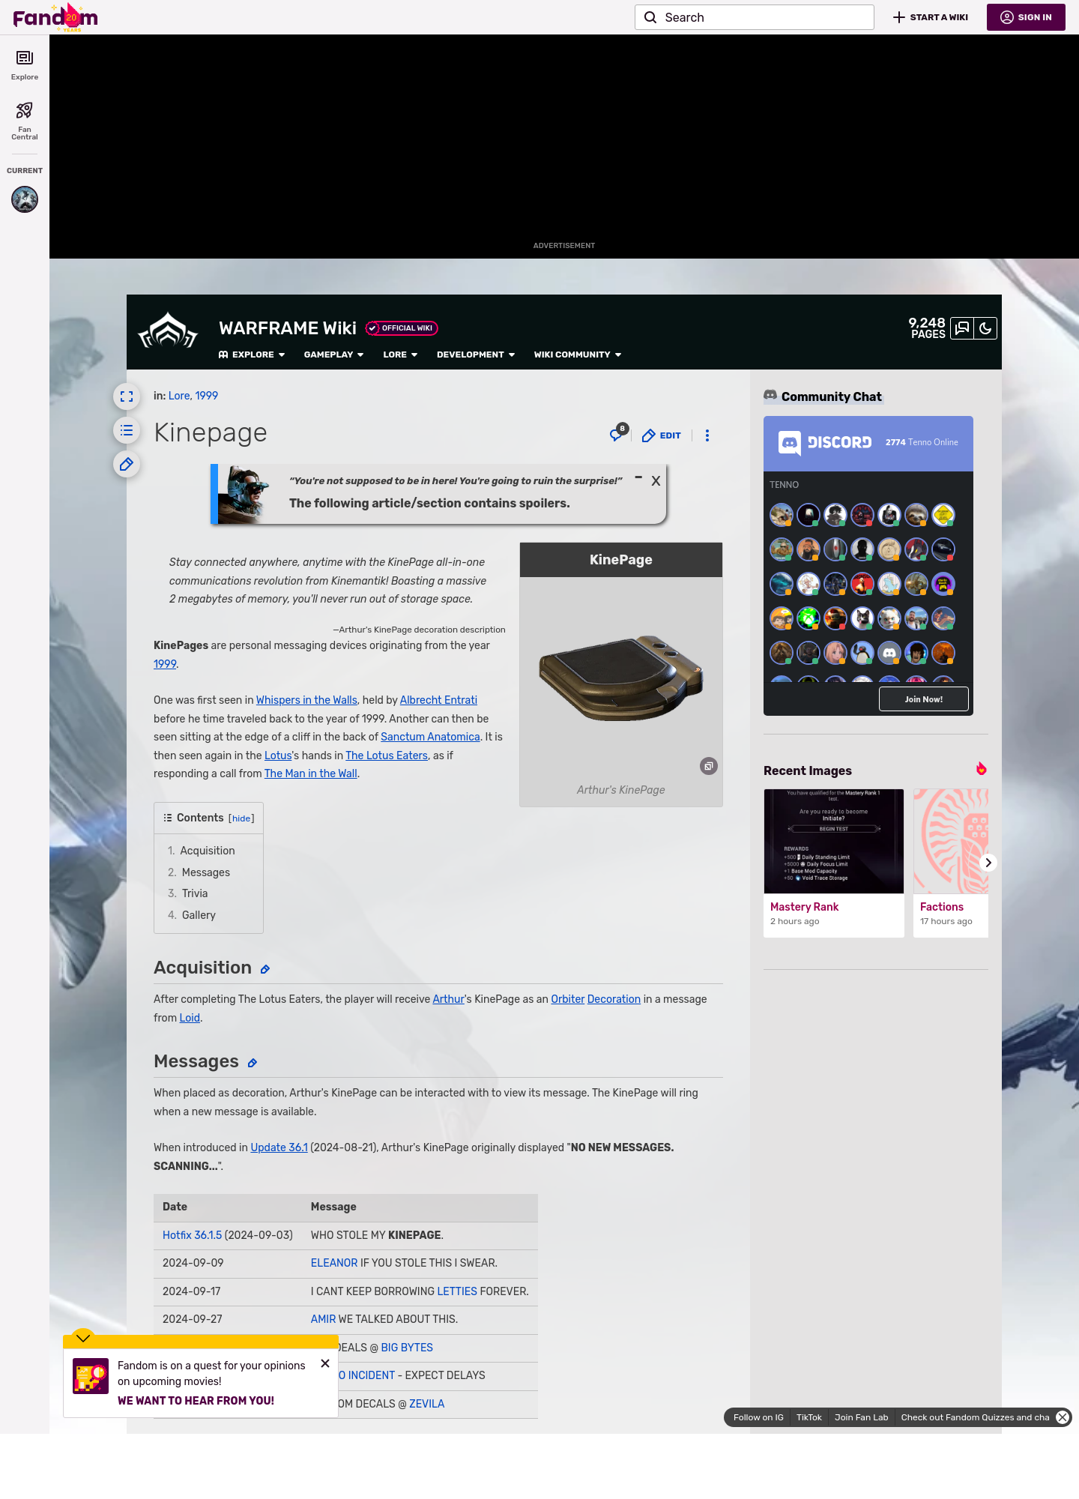
Task: Open BIG BYTES link
Action: [407, 1348]
